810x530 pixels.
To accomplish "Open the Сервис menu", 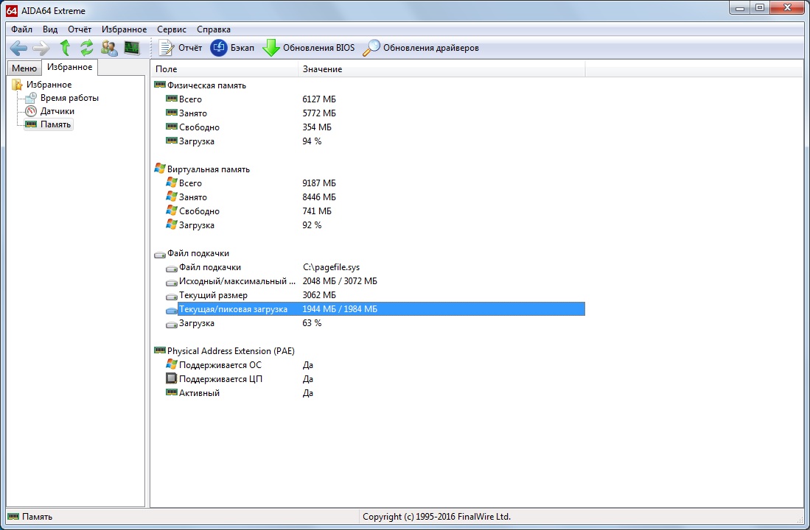I will (x=172, y=29).
